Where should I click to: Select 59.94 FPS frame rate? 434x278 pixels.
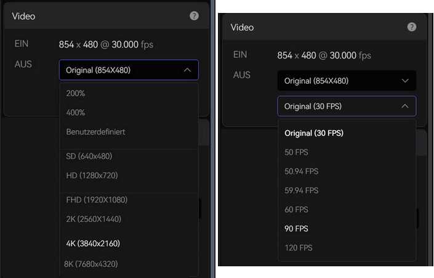347,190
